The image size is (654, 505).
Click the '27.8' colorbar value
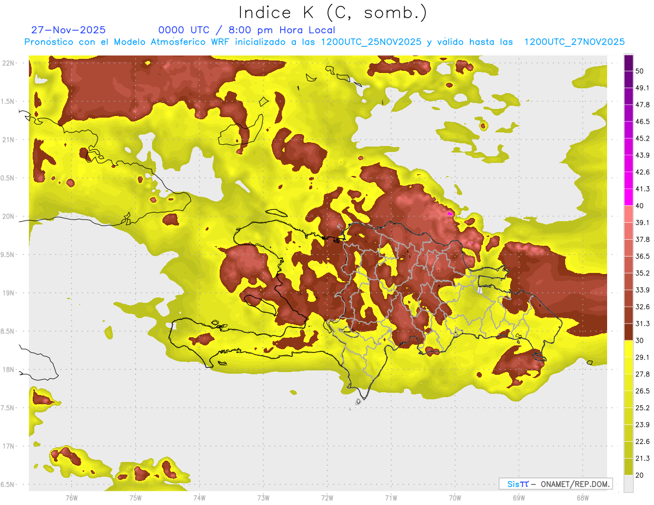pos(643,374)
